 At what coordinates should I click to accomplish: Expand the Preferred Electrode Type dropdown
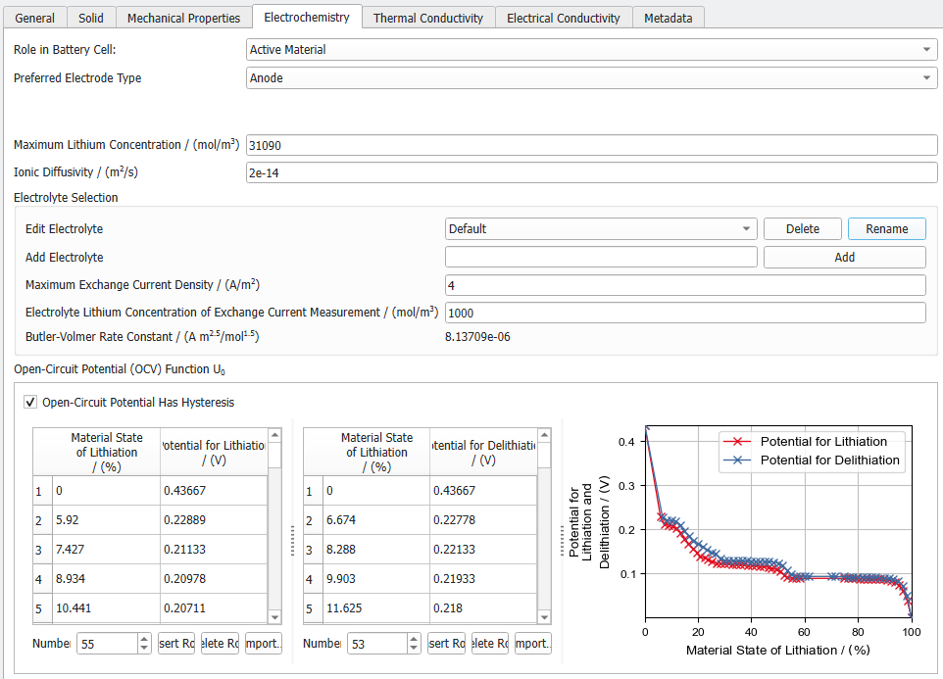pyautogui.click(x=592, y=77)
